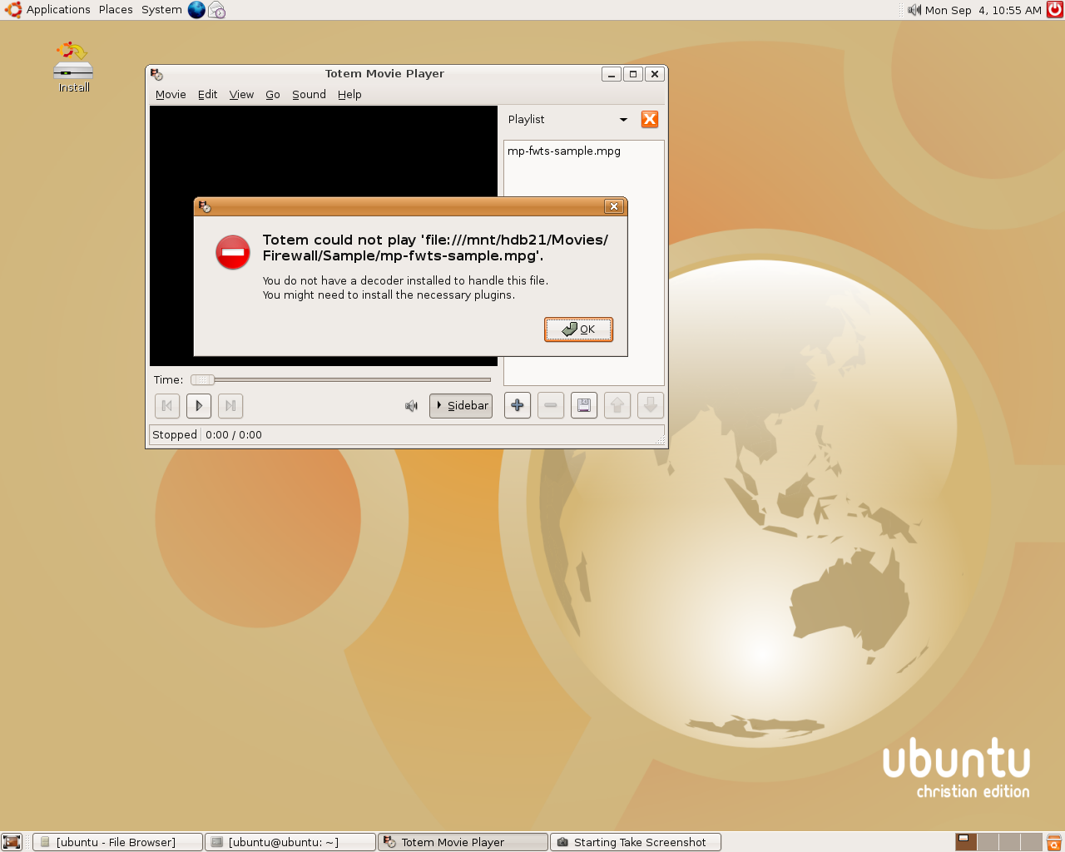Click the 0:00 / 0:00 time readout
Screen dimensions: 1065x852
pyautogui.click(x=234, y=434)
